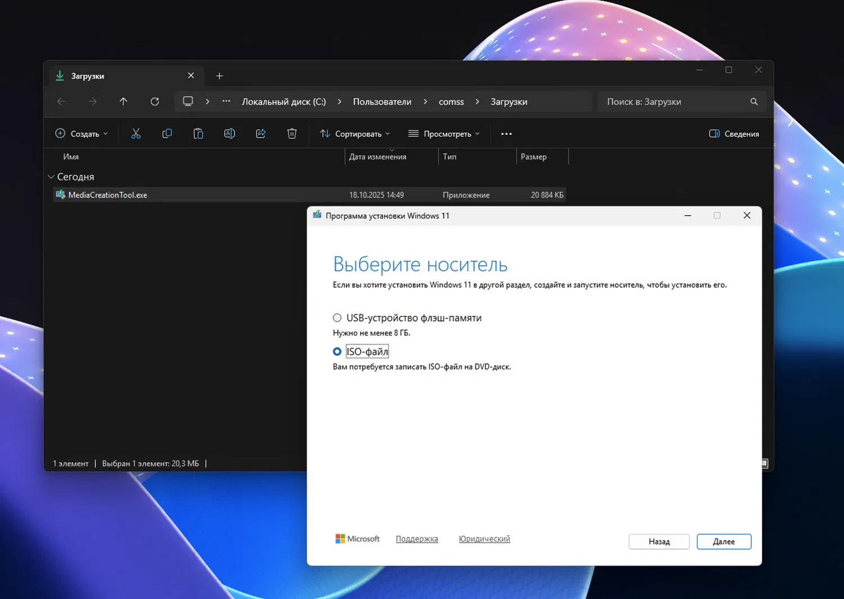Expand chevron after comss breadcrumb
Viewport: 844px width, 599px height.
click(477, 102)
